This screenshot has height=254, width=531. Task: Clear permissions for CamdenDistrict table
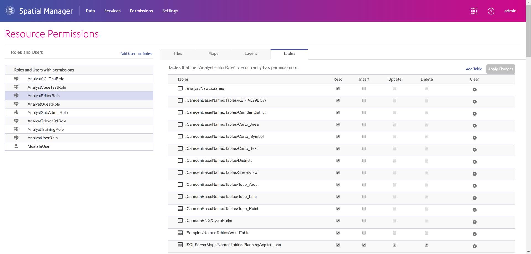475,114
